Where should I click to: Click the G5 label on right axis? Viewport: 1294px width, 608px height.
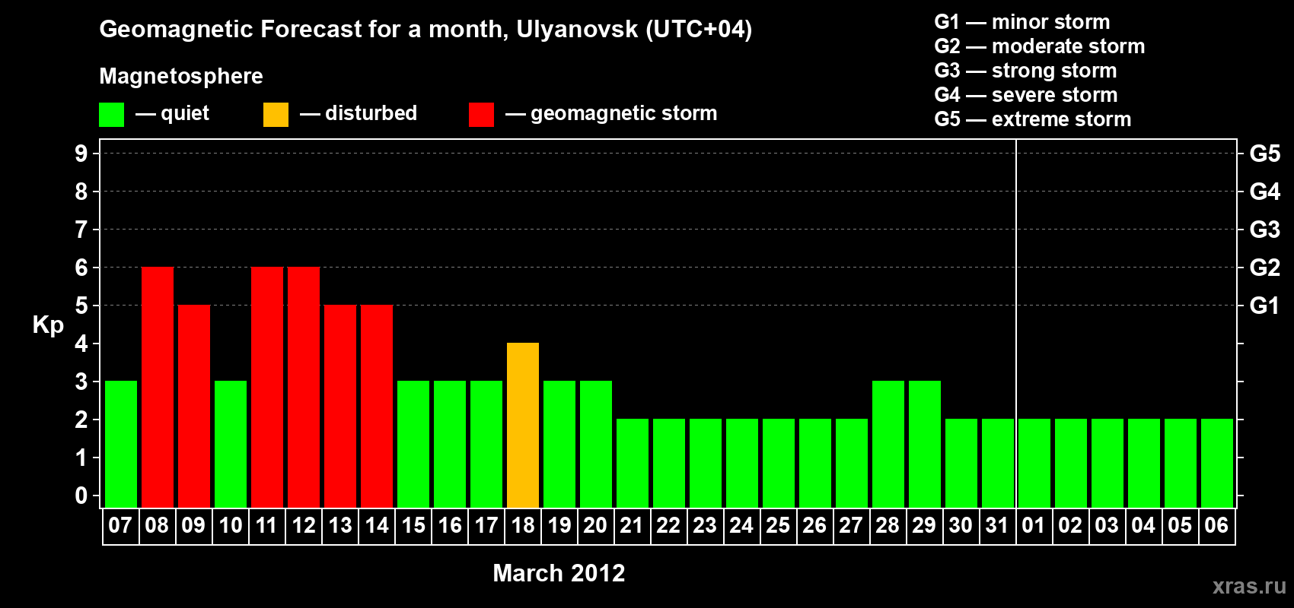(1264, 154)
